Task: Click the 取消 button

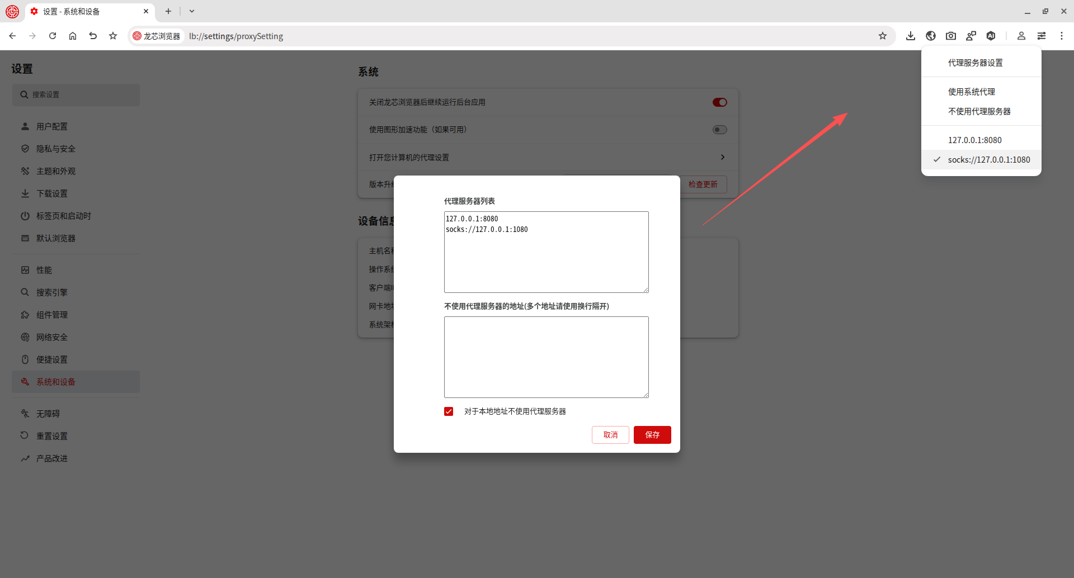Action: (610, 435)
